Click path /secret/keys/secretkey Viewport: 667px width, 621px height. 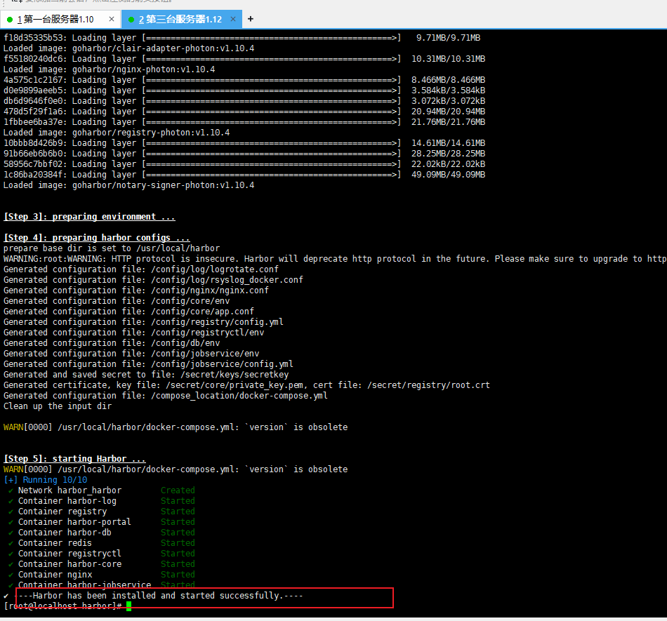tap(235, 375)
